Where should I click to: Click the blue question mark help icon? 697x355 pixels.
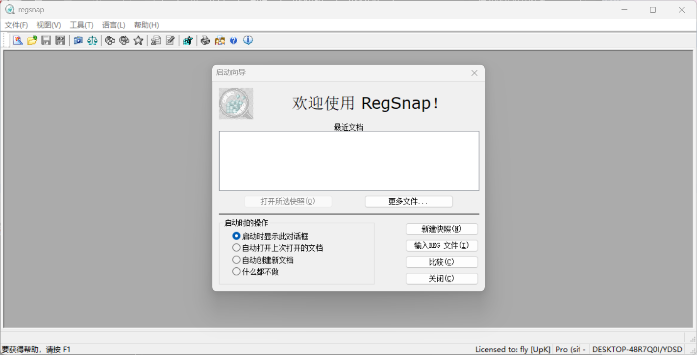point(233,41)
